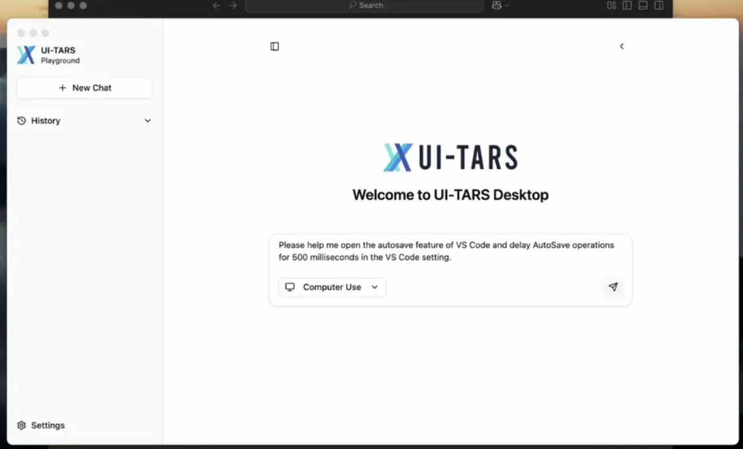Go forward using VS Code right arrow

[x=233, y=5]
